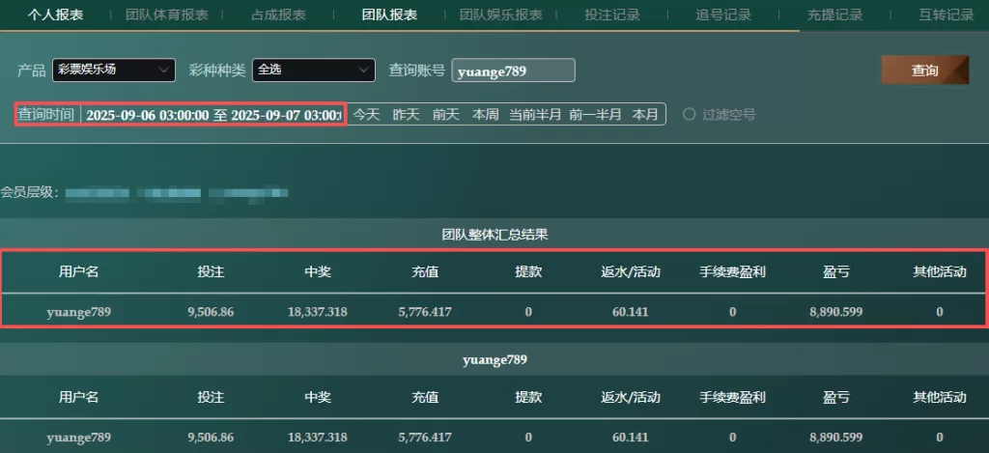989x453 pixels.
Task: Click 盈亏 header in team summary table
Action: coord(835,272)
